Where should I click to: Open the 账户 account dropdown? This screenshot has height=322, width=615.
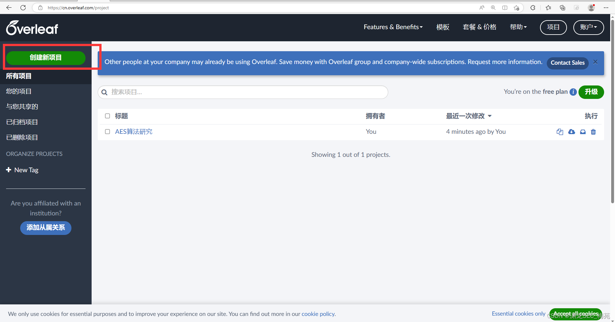(588, 27)
